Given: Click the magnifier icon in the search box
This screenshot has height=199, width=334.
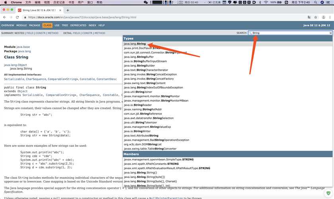Looking at the screenshot, I should tap(250, 33).
